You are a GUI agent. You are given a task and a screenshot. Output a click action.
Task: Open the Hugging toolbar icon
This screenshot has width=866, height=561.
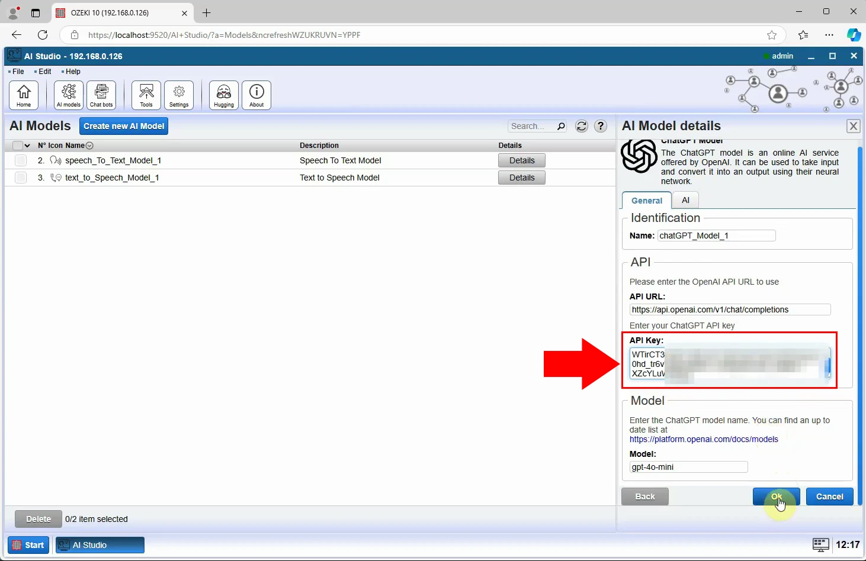(x=224, y=95)
